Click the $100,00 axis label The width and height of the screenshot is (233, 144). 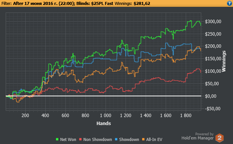click(x=213, y=71)
